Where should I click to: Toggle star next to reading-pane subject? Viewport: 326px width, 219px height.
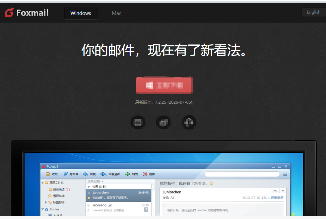click(211, 184)
